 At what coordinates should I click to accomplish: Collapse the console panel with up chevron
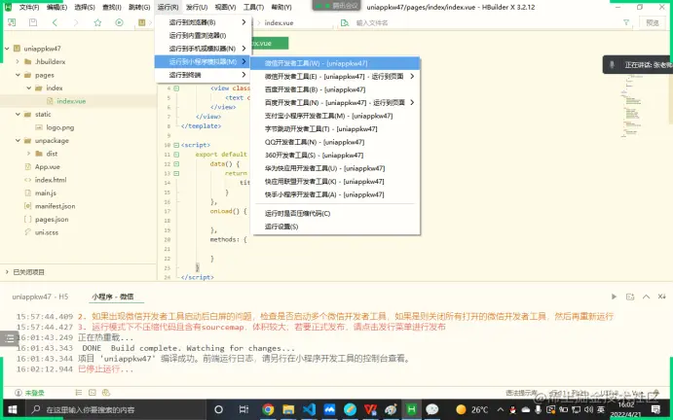pyautogui.click(x=646, y=297)
